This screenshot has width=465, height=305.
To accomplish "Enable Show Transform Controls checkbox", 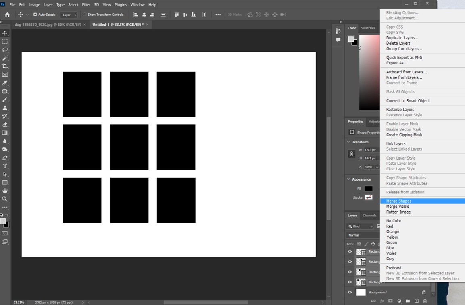I will (x=85, y=14).
